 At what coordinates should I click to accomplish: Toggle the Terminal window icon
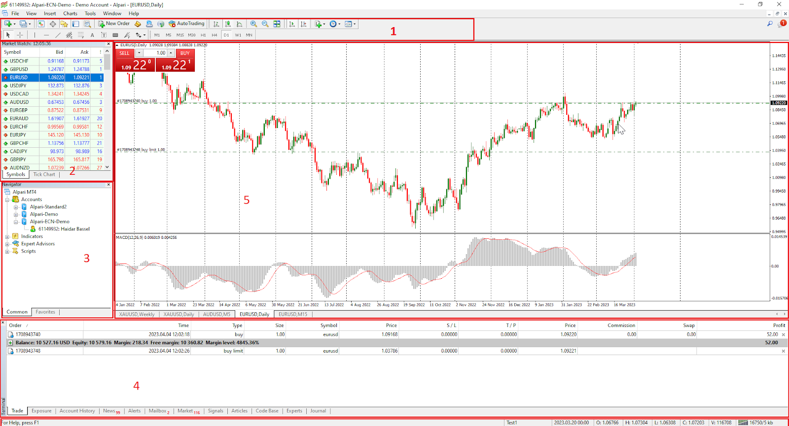[75, 24]
